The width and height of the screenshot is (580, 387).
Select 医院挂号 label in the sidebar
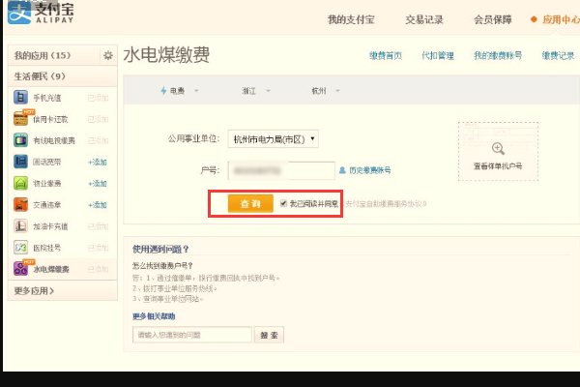[x=47, y=248]
